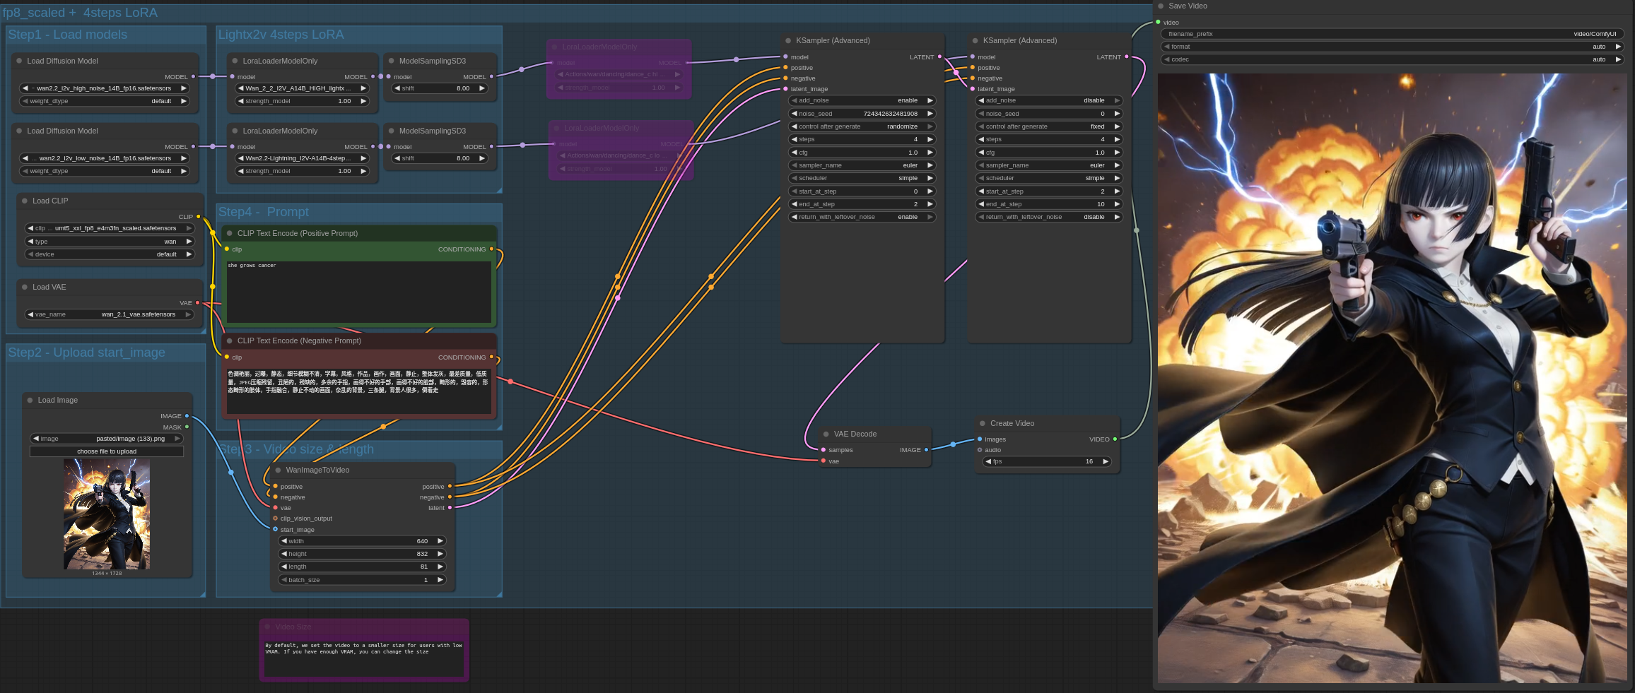
Task: Toggle return_with_leftover_noise currently set to enable
Action: (862, 217)
